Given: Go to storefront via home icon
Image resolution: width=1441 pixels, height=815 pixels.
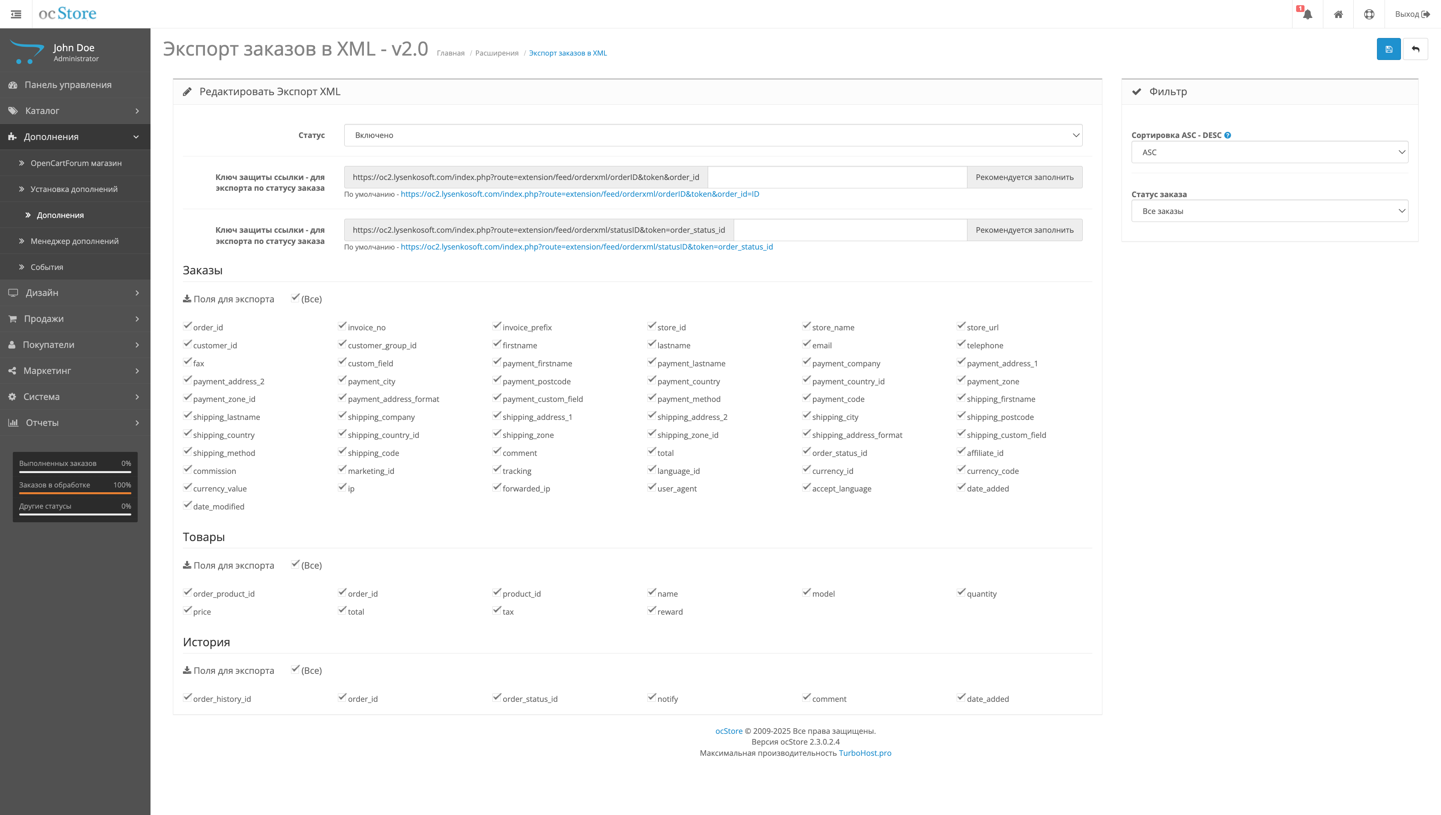Looking at the screenshot, I should click(1338, 14).
